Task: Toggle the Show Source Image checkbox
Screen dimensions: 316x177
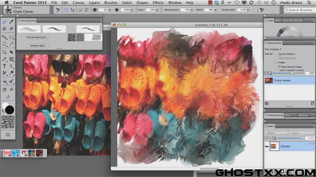Action: click(x=279, y=66)
